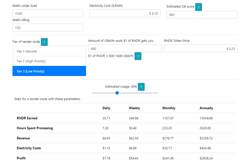Click annual profit value $2838.24

click(206, 158)
